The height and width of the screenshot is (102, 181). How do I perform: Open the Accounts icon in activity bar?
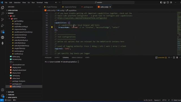point(3,90)
